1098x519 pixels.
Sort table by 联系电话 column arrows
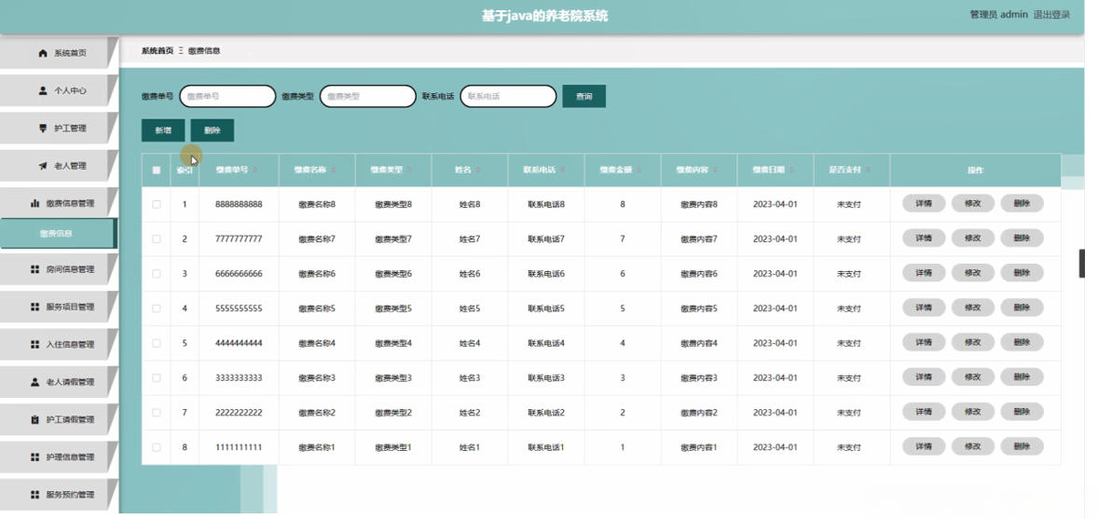coord(563,171)
